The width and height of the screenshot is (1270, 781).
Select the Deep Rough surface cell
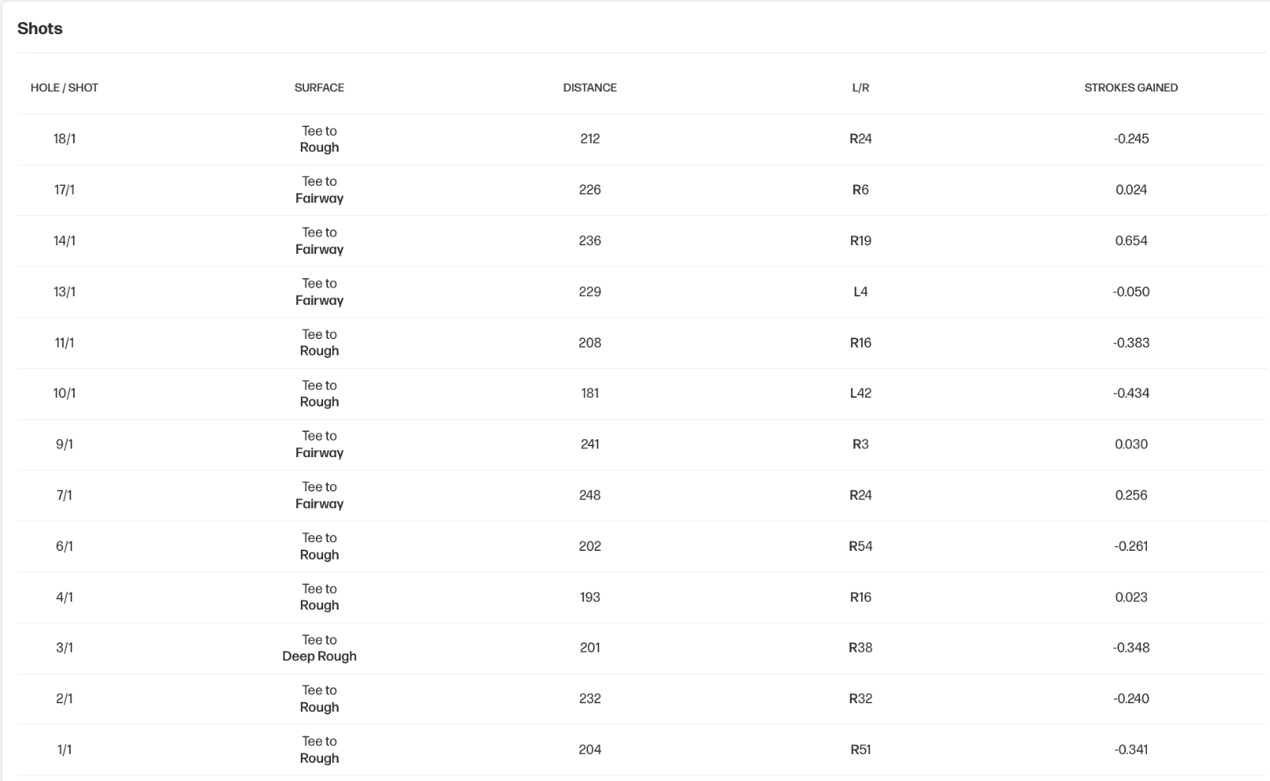point(319,648)
